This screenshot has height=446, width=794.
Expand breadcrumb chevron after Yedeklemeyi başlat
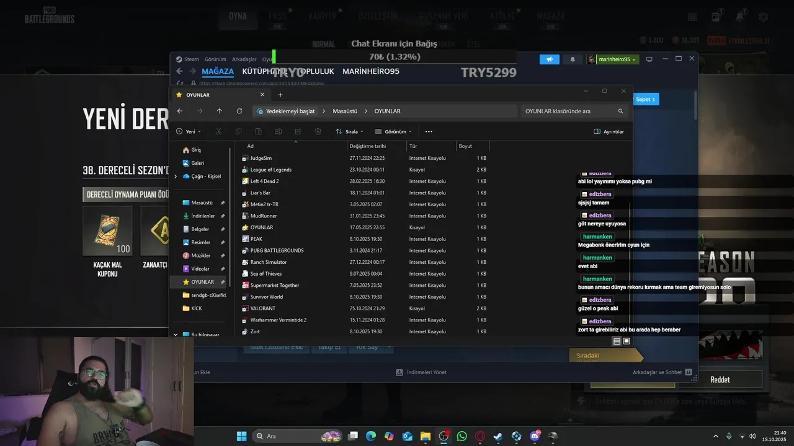pos(324,111)
